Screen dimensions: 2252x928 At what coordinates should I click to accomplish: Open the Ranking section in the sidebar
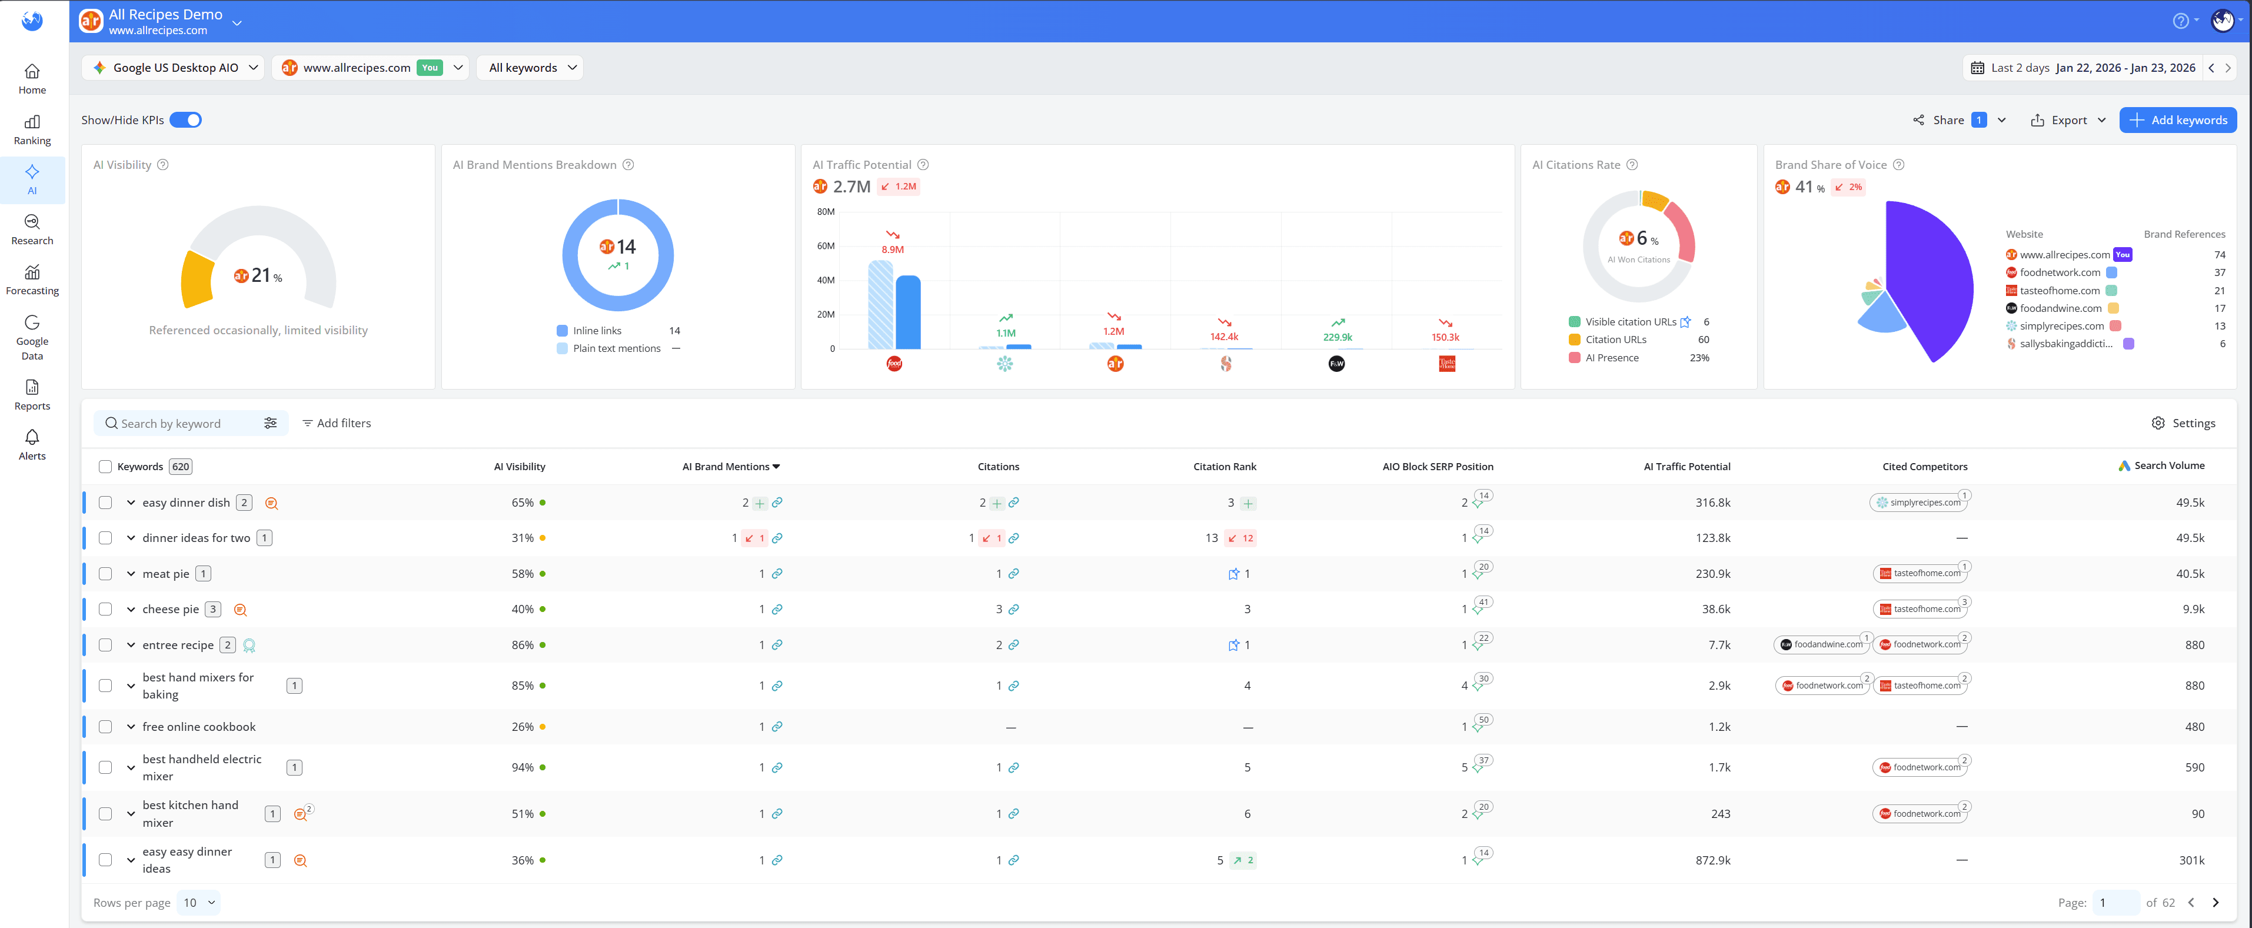(31, 128)
